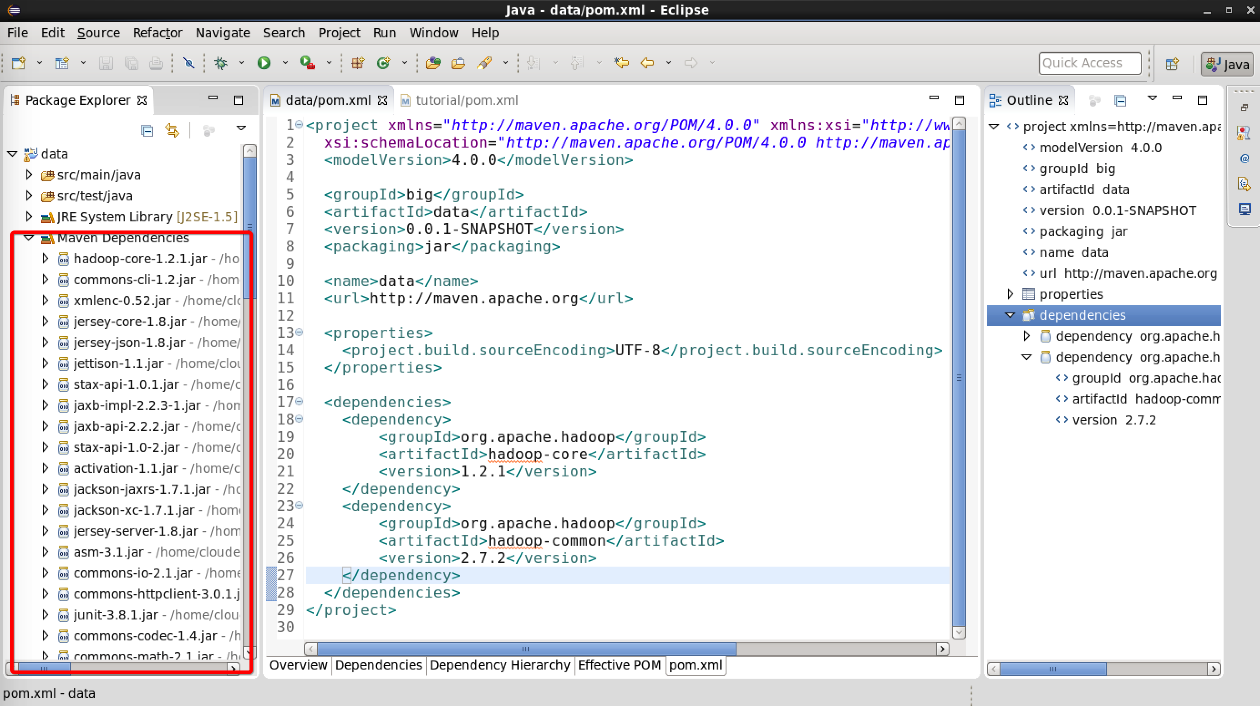Image resolution: width=1260 pixels, height=706 pixels.
Task: Click the Back navigation arrow
Action: (647, 63)
